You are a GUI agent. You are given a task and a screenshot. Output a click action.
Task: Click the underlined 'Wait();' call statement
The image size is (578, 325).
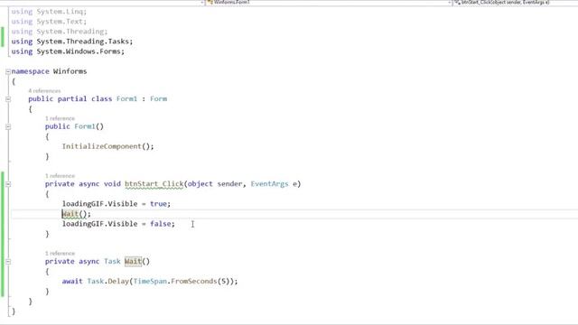coord(76,214)
